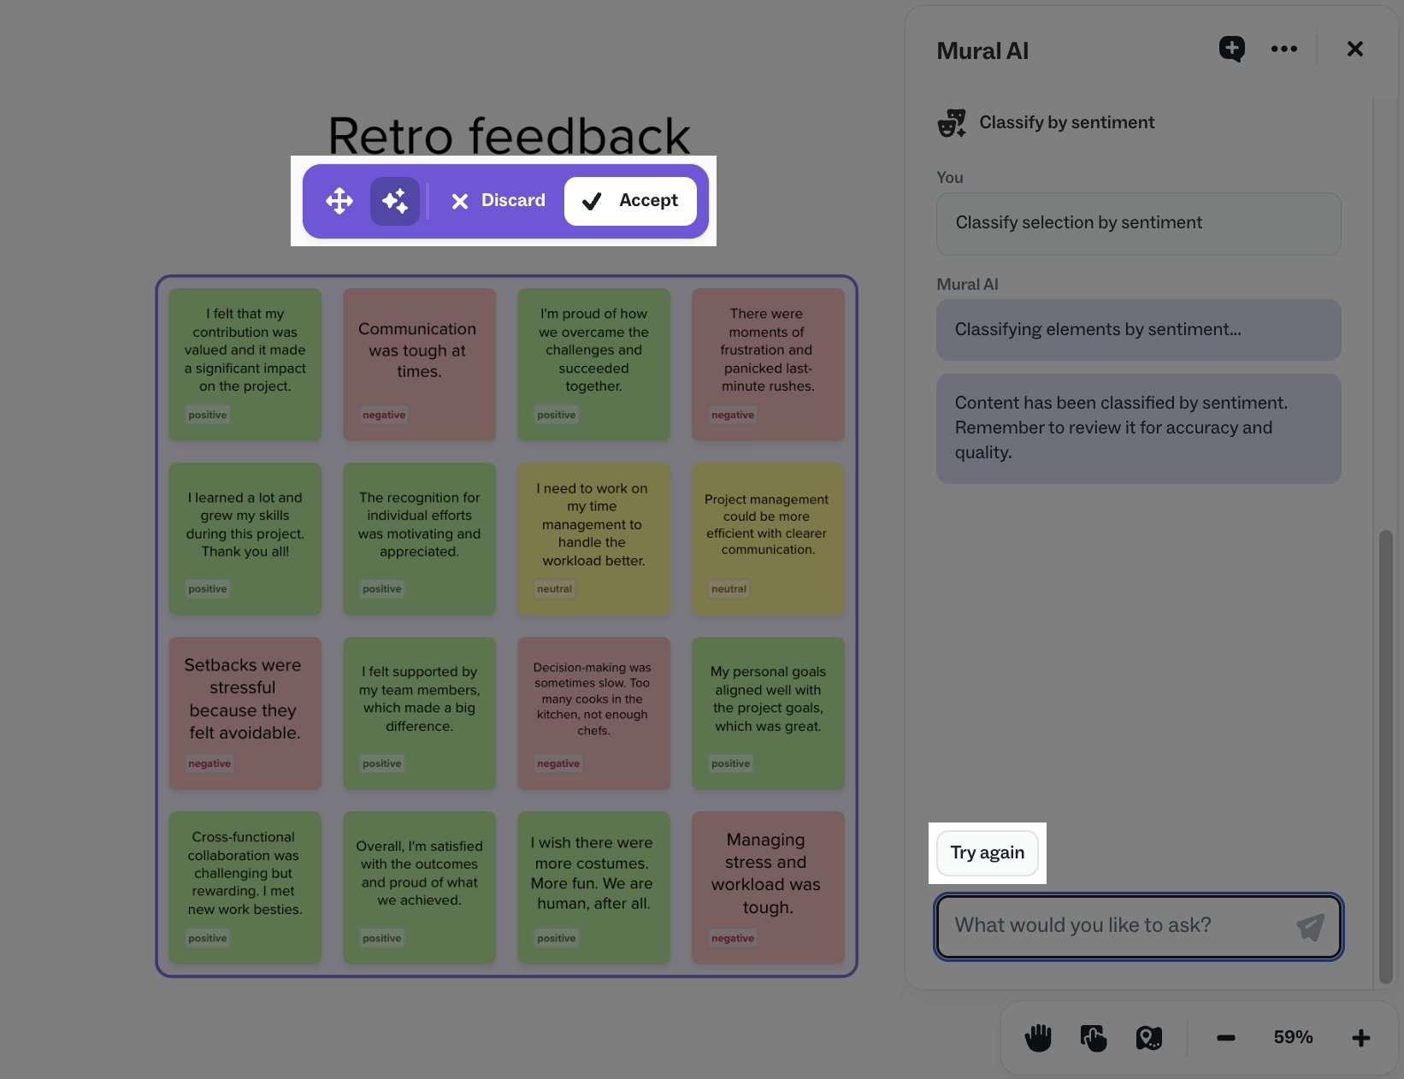
Task: Select 'I learned a lot and grew' note
Action: 245,539
